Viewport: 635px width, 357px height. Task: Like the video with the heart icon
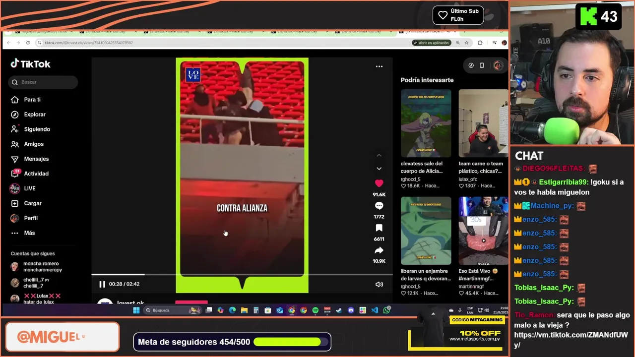pos(379,183)
